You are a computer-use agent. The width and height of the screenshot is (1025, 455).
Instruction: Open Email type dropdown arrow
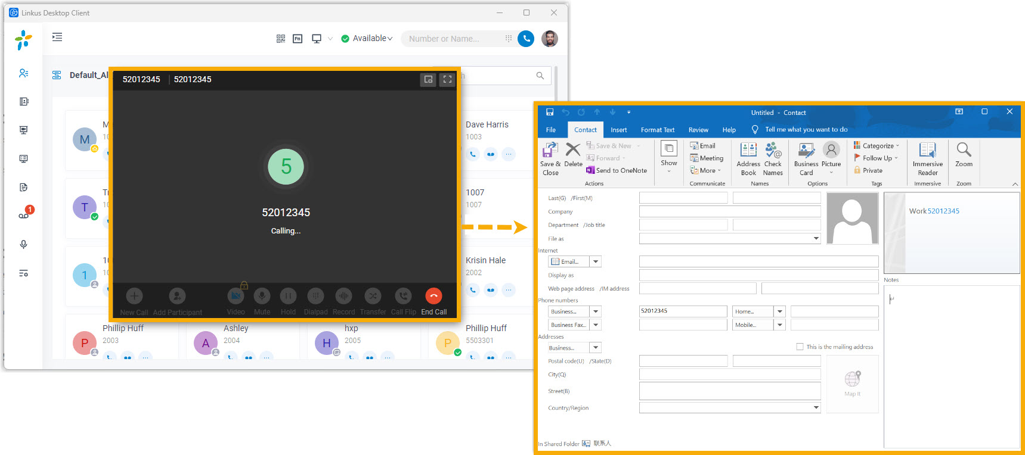[x=596, y=261]
